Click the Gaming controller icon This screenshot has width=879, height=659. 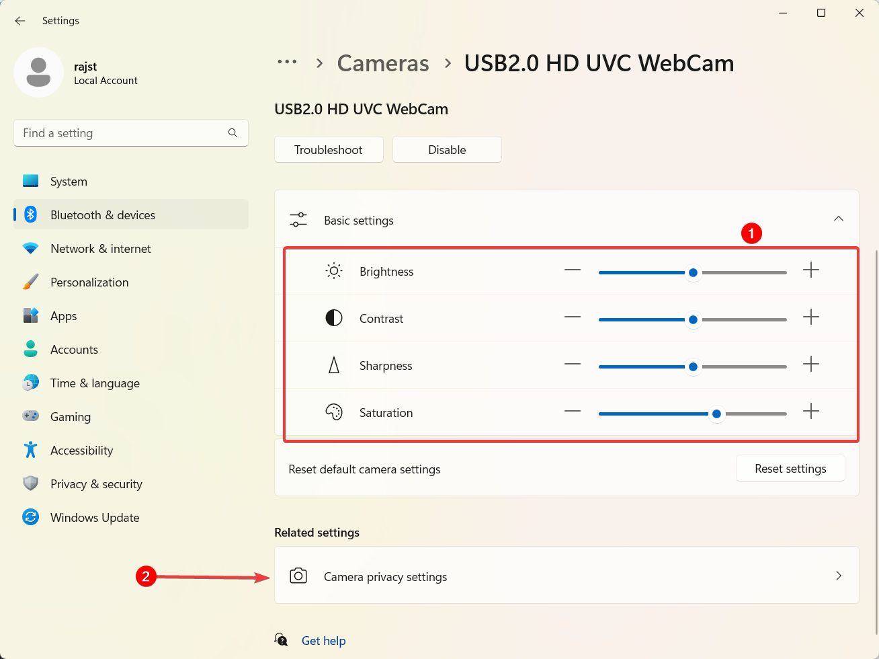[30, 416]
